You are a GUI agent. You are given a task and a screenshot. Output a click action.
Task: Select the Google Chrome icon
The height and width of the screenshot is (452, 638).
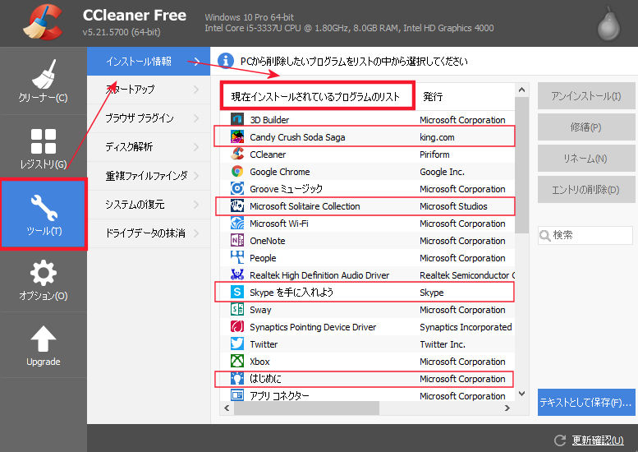point(237,172)
